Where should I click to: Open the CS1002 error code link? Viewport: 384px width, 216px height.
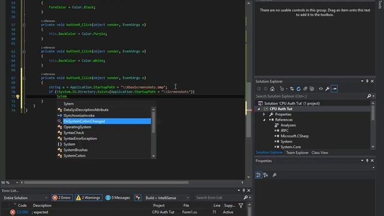pos(23,212)
